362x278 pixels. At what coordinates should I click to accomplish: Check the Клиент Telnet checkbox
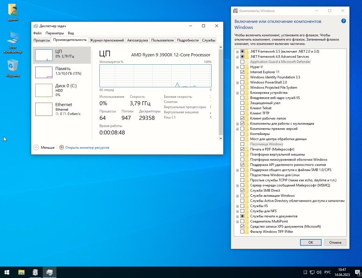click(x=242, y=108)
